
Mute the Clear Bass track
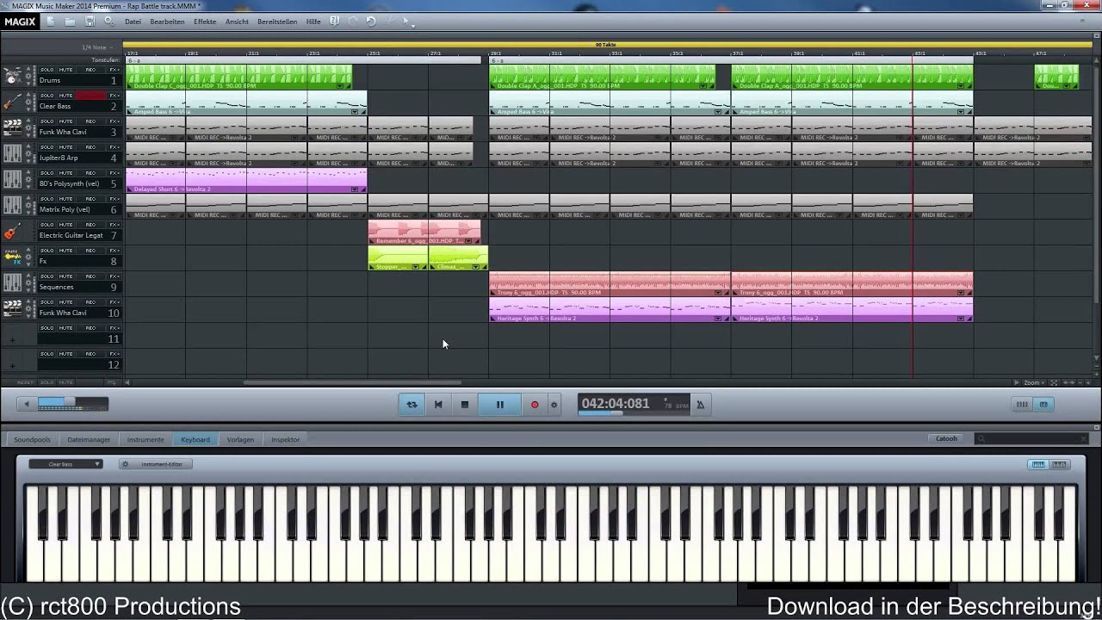tap(66, 96)
